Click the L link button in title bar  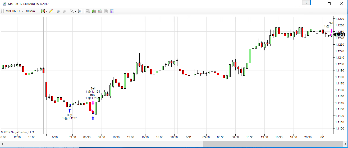(306, 3)
